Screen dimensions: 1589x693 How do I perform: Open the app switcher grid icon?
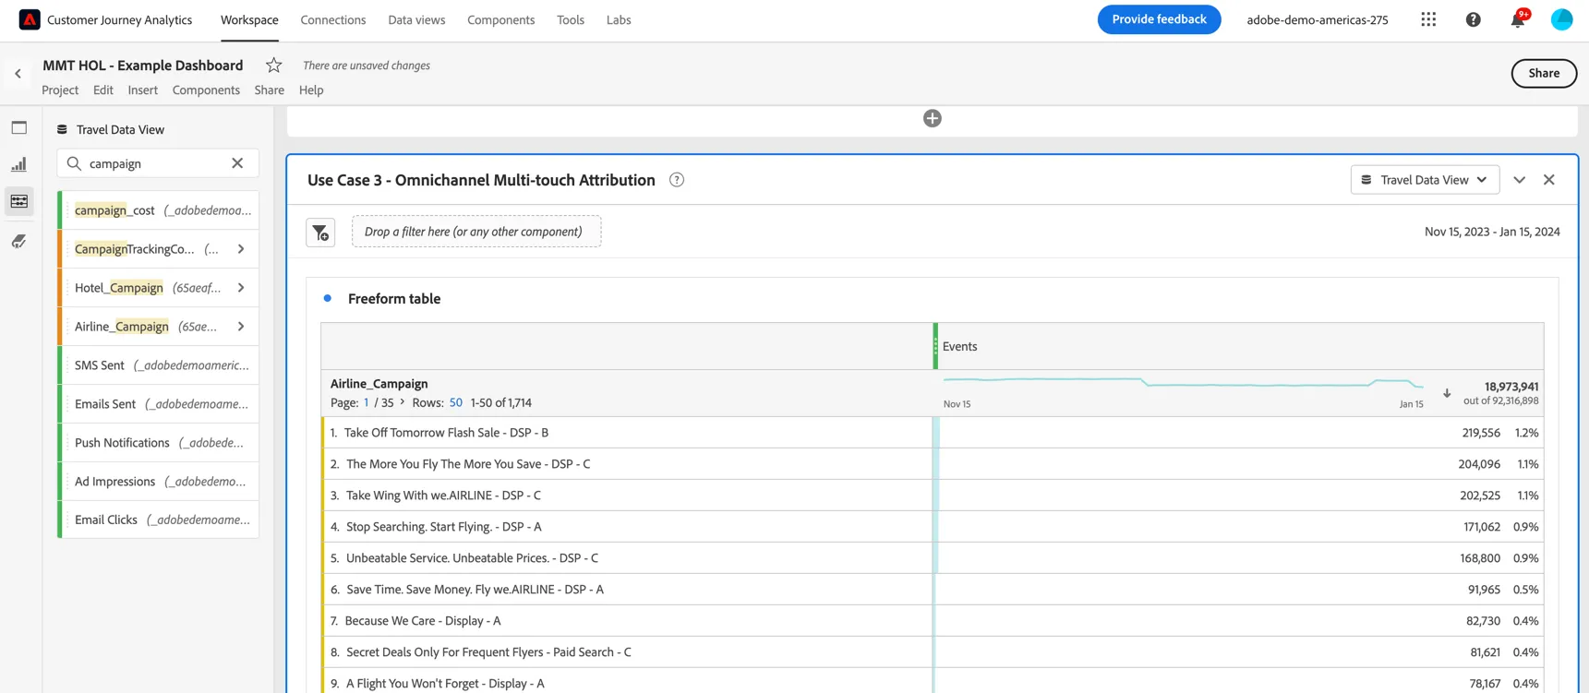tap(1428, 19)
